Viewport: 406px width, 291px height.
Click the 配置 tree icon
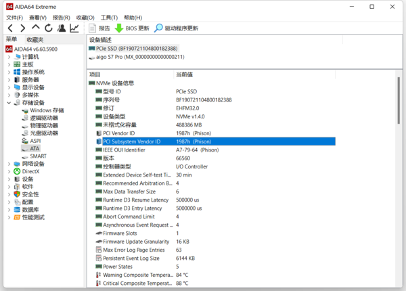(17, 202)
